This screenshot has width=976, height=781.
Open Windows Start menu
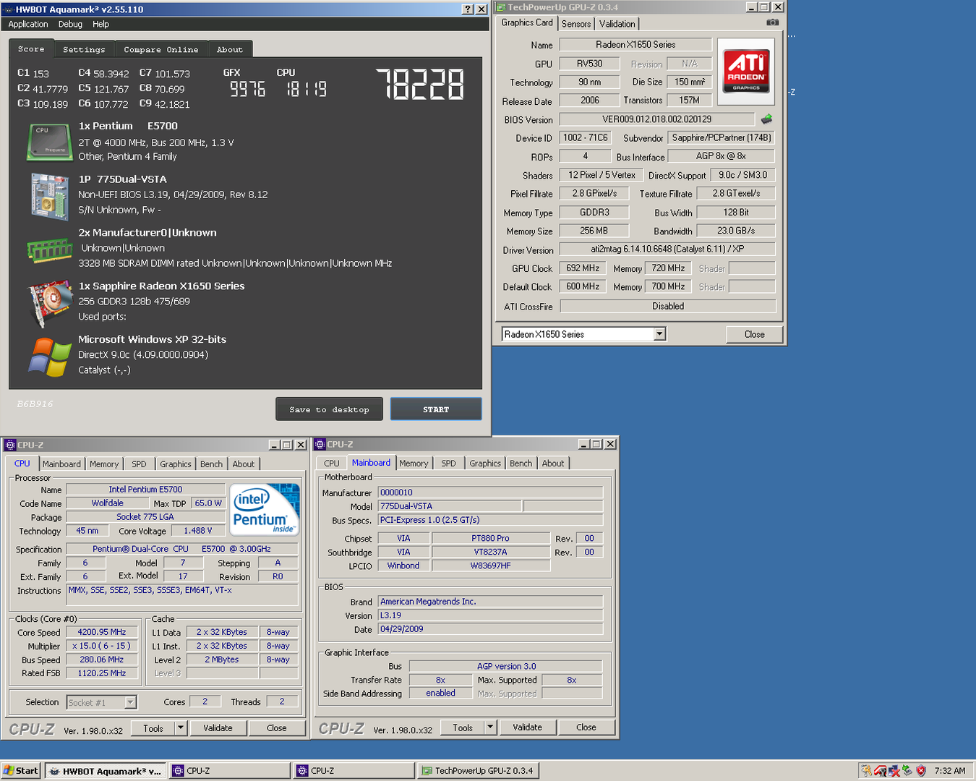[20, 771]
